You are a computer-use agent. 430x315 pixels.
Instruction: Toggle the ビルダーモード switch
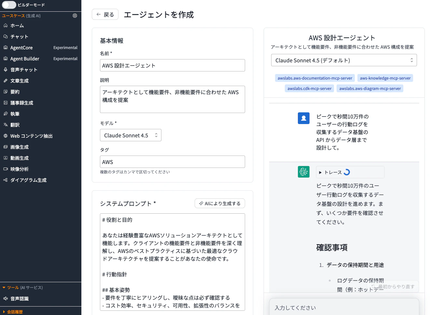[9, 5]
